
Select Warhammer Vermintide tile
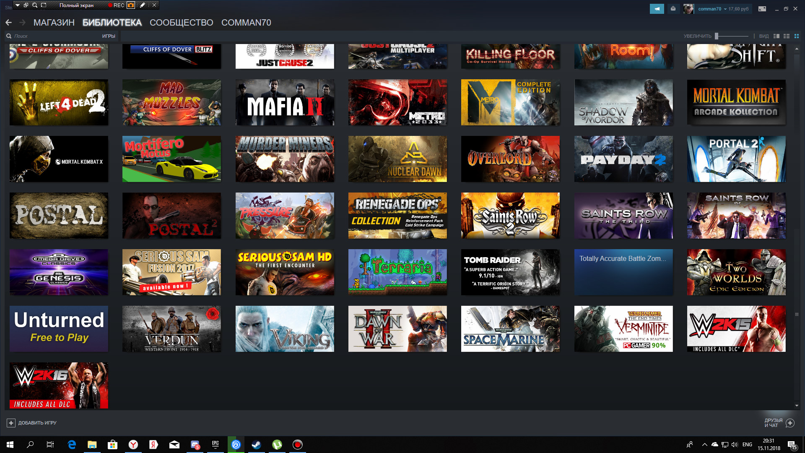[623, 329]
